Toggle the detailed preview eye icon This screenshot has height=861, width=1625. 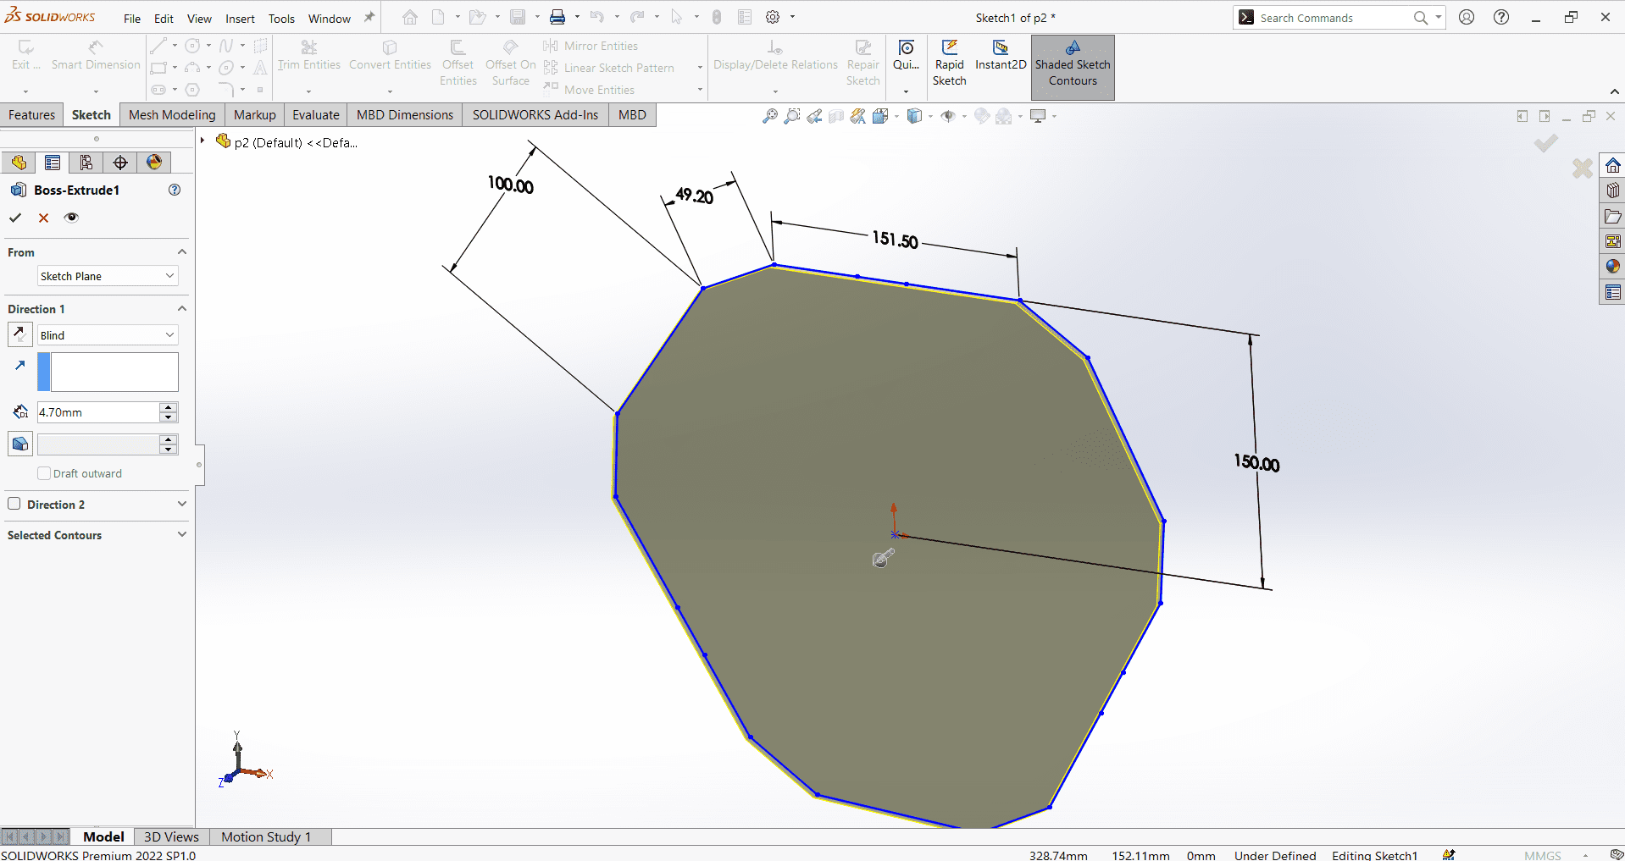[x=71, y=218]
